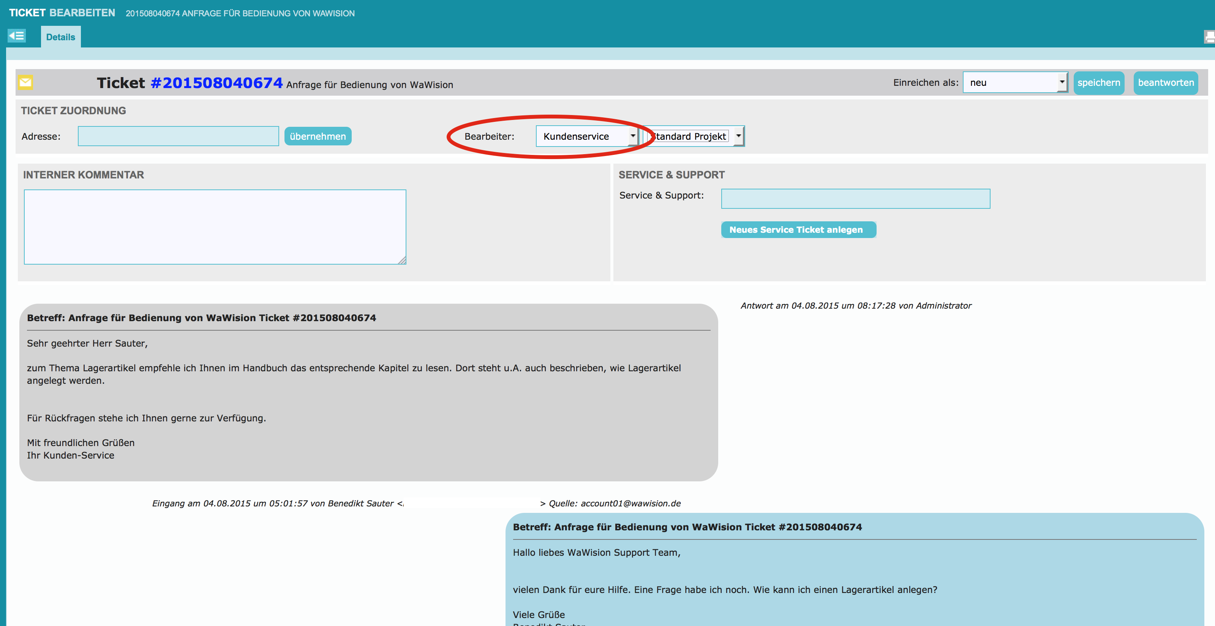Open the blue ticket number #201508040674 link
The image size is (1215, 626).
tap(216, 83)
